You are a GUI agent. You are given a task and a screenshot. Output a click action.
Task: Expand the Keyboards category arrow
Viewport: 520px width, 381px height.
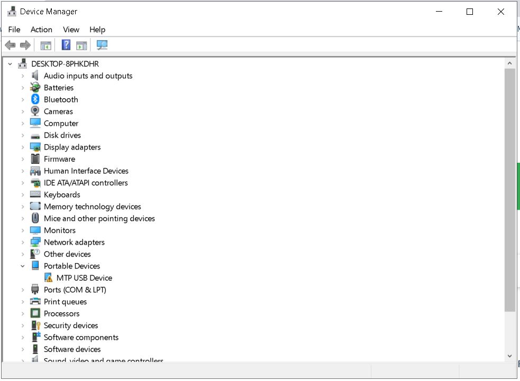click(23, 194)
